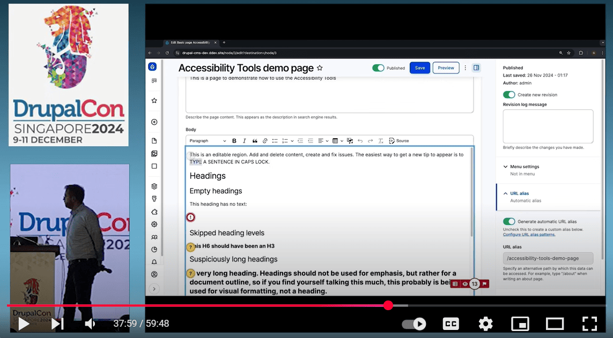Undo last edit in editor toolbar
Screen dimensions: 613x338
tap(360, 141)
